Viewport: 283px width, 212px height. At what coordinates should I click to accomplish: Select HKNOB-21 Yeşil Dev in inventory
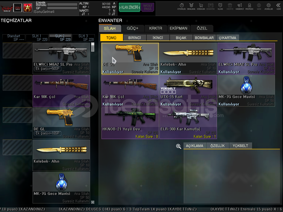tap(130, 123)
